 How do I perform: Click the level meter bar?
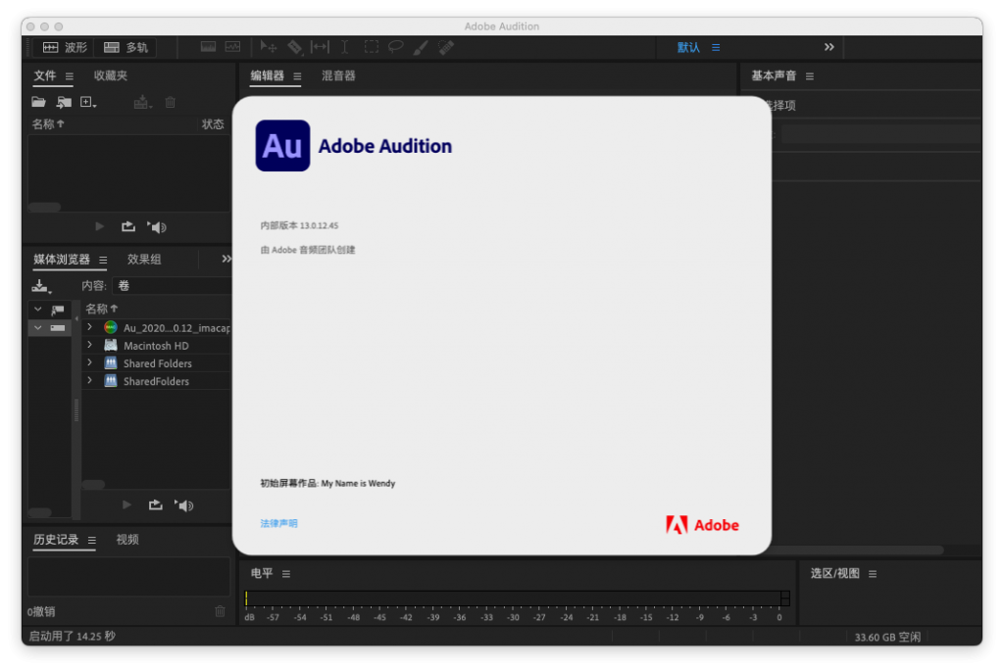[518, 599]
